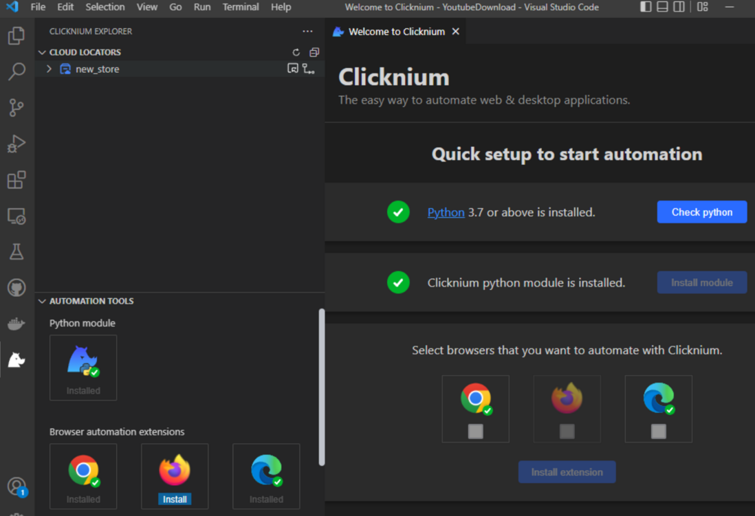Viewport: 755px width, 516px height.
Task: Click the Install module button
Action: 701,282
